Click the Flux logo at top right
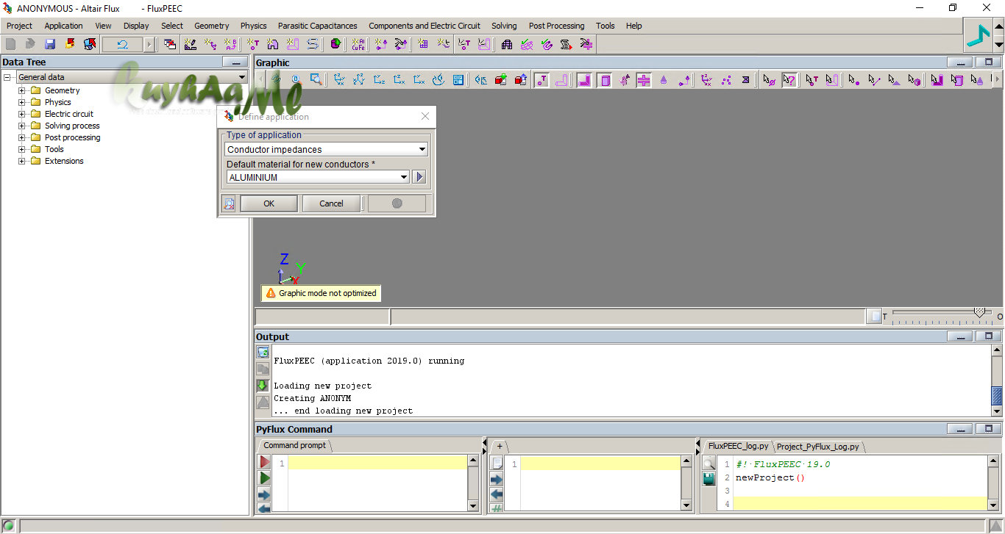This screenshot has height=534, width=1005. pos(979,35)
